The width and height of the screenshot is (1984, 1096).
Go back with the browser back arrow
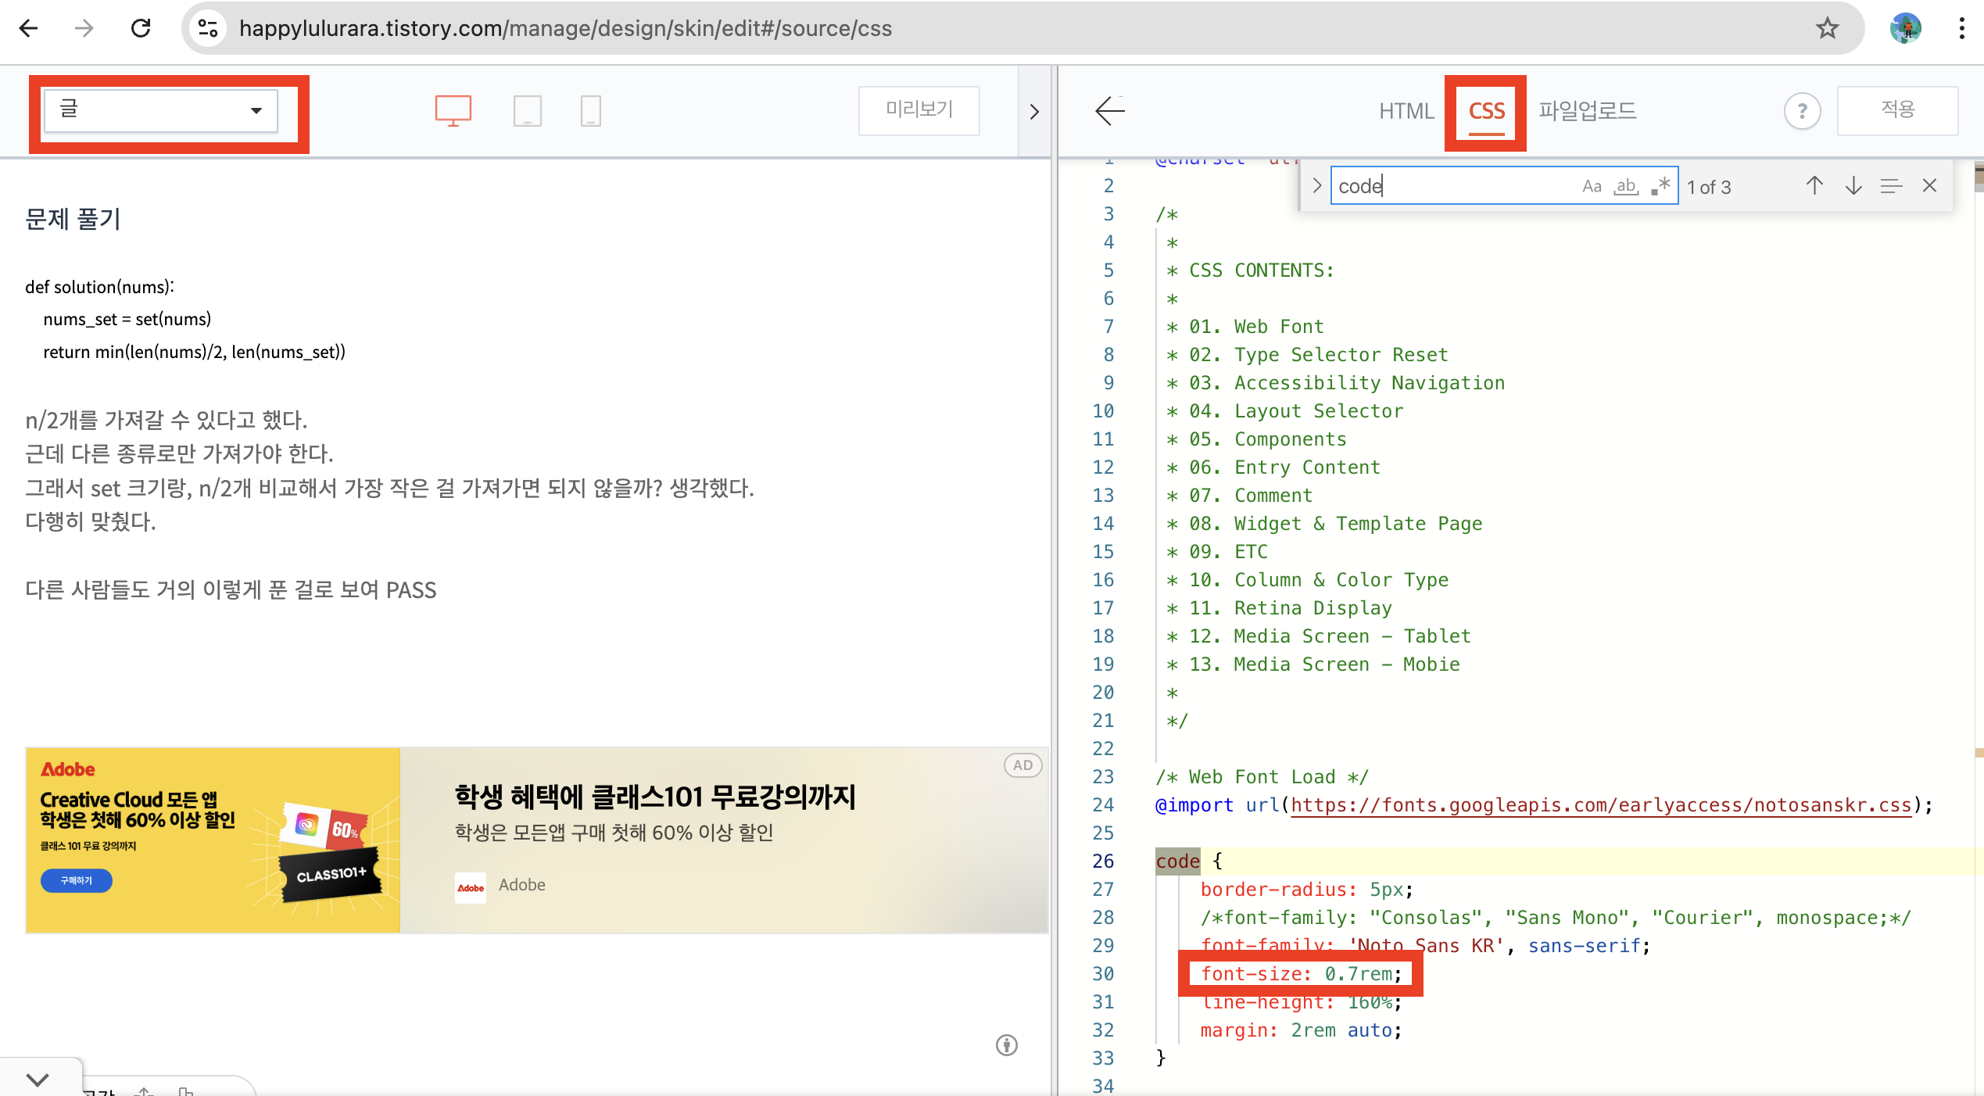click(29, 29)
